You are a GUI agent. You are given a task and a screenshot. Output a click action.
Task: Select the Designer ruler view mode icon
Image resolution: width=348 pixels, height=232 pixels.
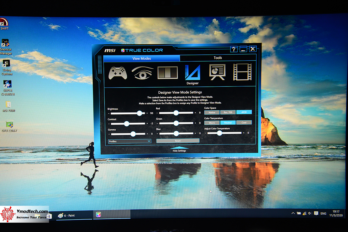[x=192, y=72]
